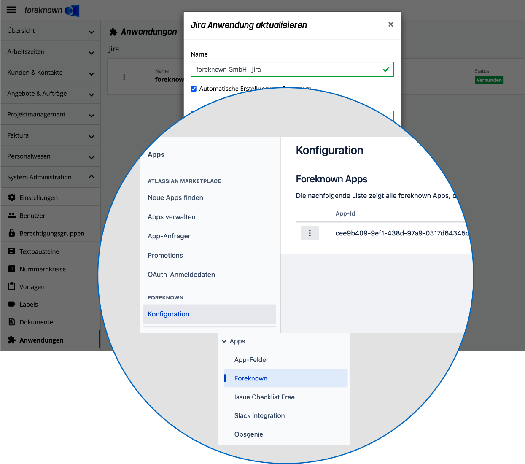Click green checkmark in Name field
The width and height of the screenshot is (525, 464).
(386, 70)
